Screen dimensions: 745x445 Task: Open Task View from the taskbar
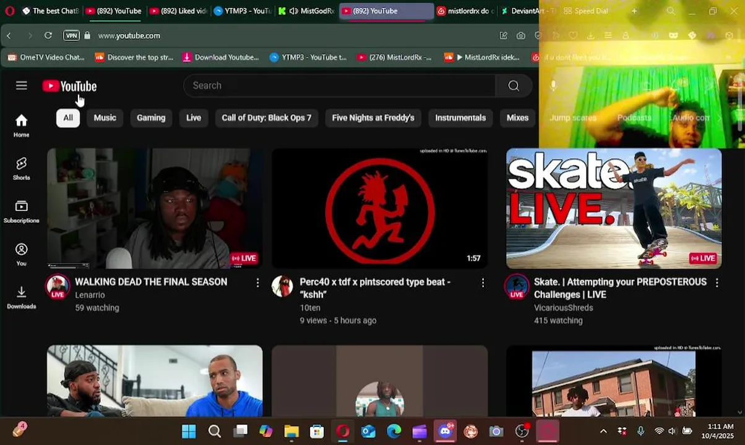(x=241, y=431)
